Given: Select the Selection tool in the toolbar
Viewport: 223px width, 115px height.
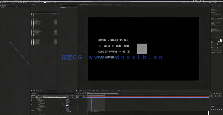Looking at the screenshot, I should pos(3,3).
